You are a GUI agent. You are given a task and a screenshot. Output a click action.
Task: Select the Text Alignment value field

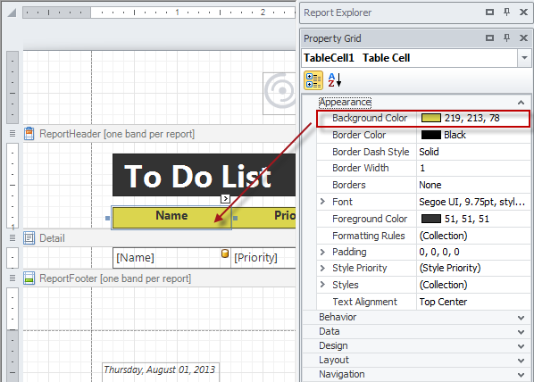(473, 302)
